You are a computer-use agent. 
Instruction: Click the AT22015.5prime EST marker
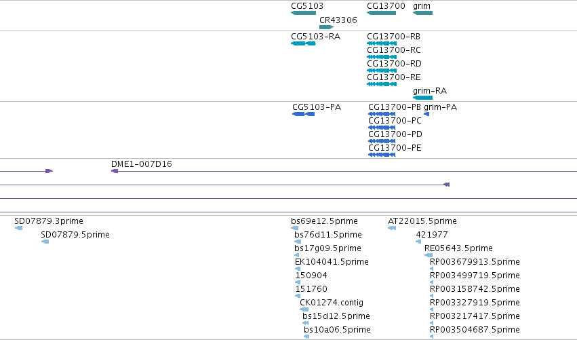[392, 228]
